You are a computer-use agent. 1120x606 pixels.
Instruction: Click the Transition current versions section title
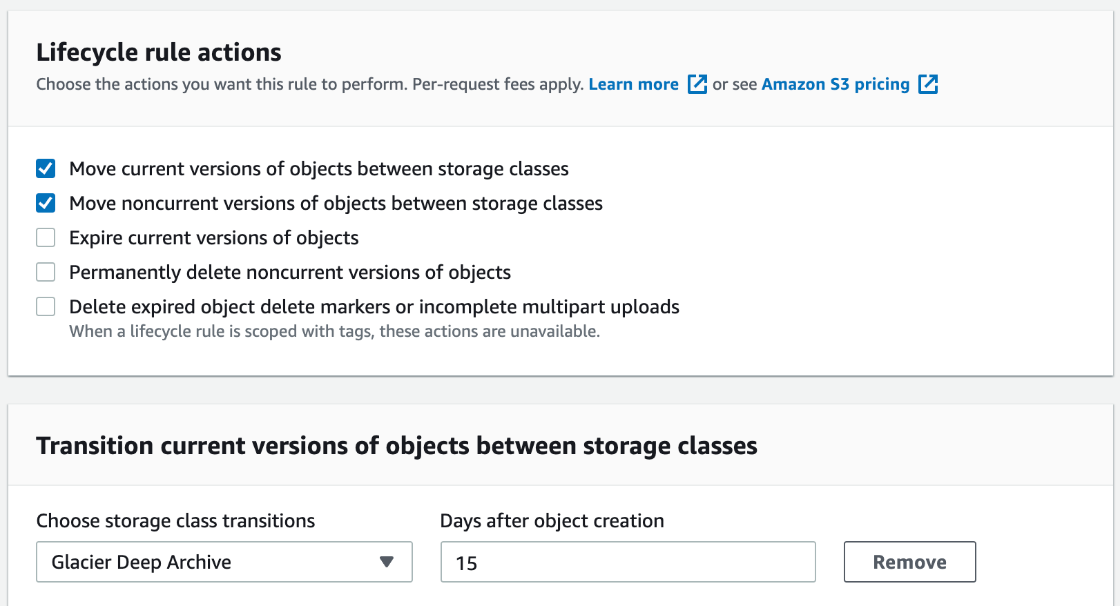[397, 446]
